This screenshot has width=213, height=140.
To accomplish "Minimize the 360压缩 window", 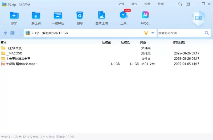I will tap(198, 4).
